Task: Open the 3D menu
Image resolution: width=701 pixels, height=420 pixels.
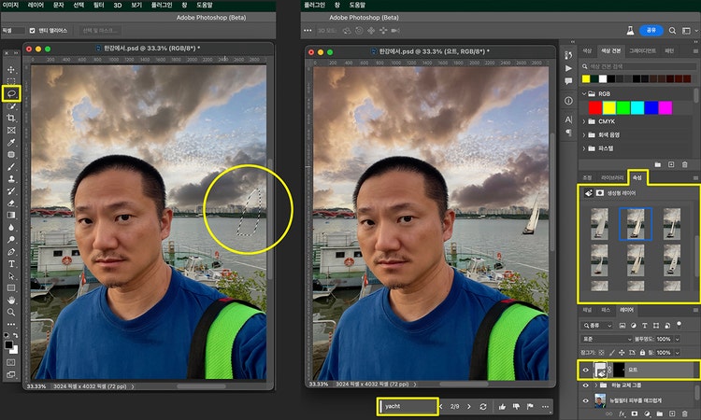Action: click(x=118, y=6)
